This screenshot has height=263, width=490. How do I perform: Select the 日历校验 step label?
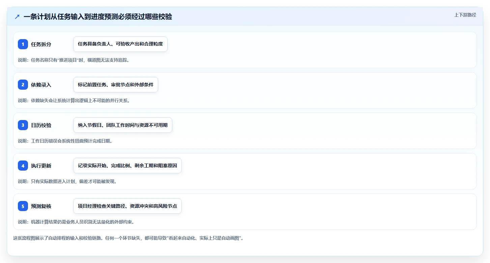point(41,125)
